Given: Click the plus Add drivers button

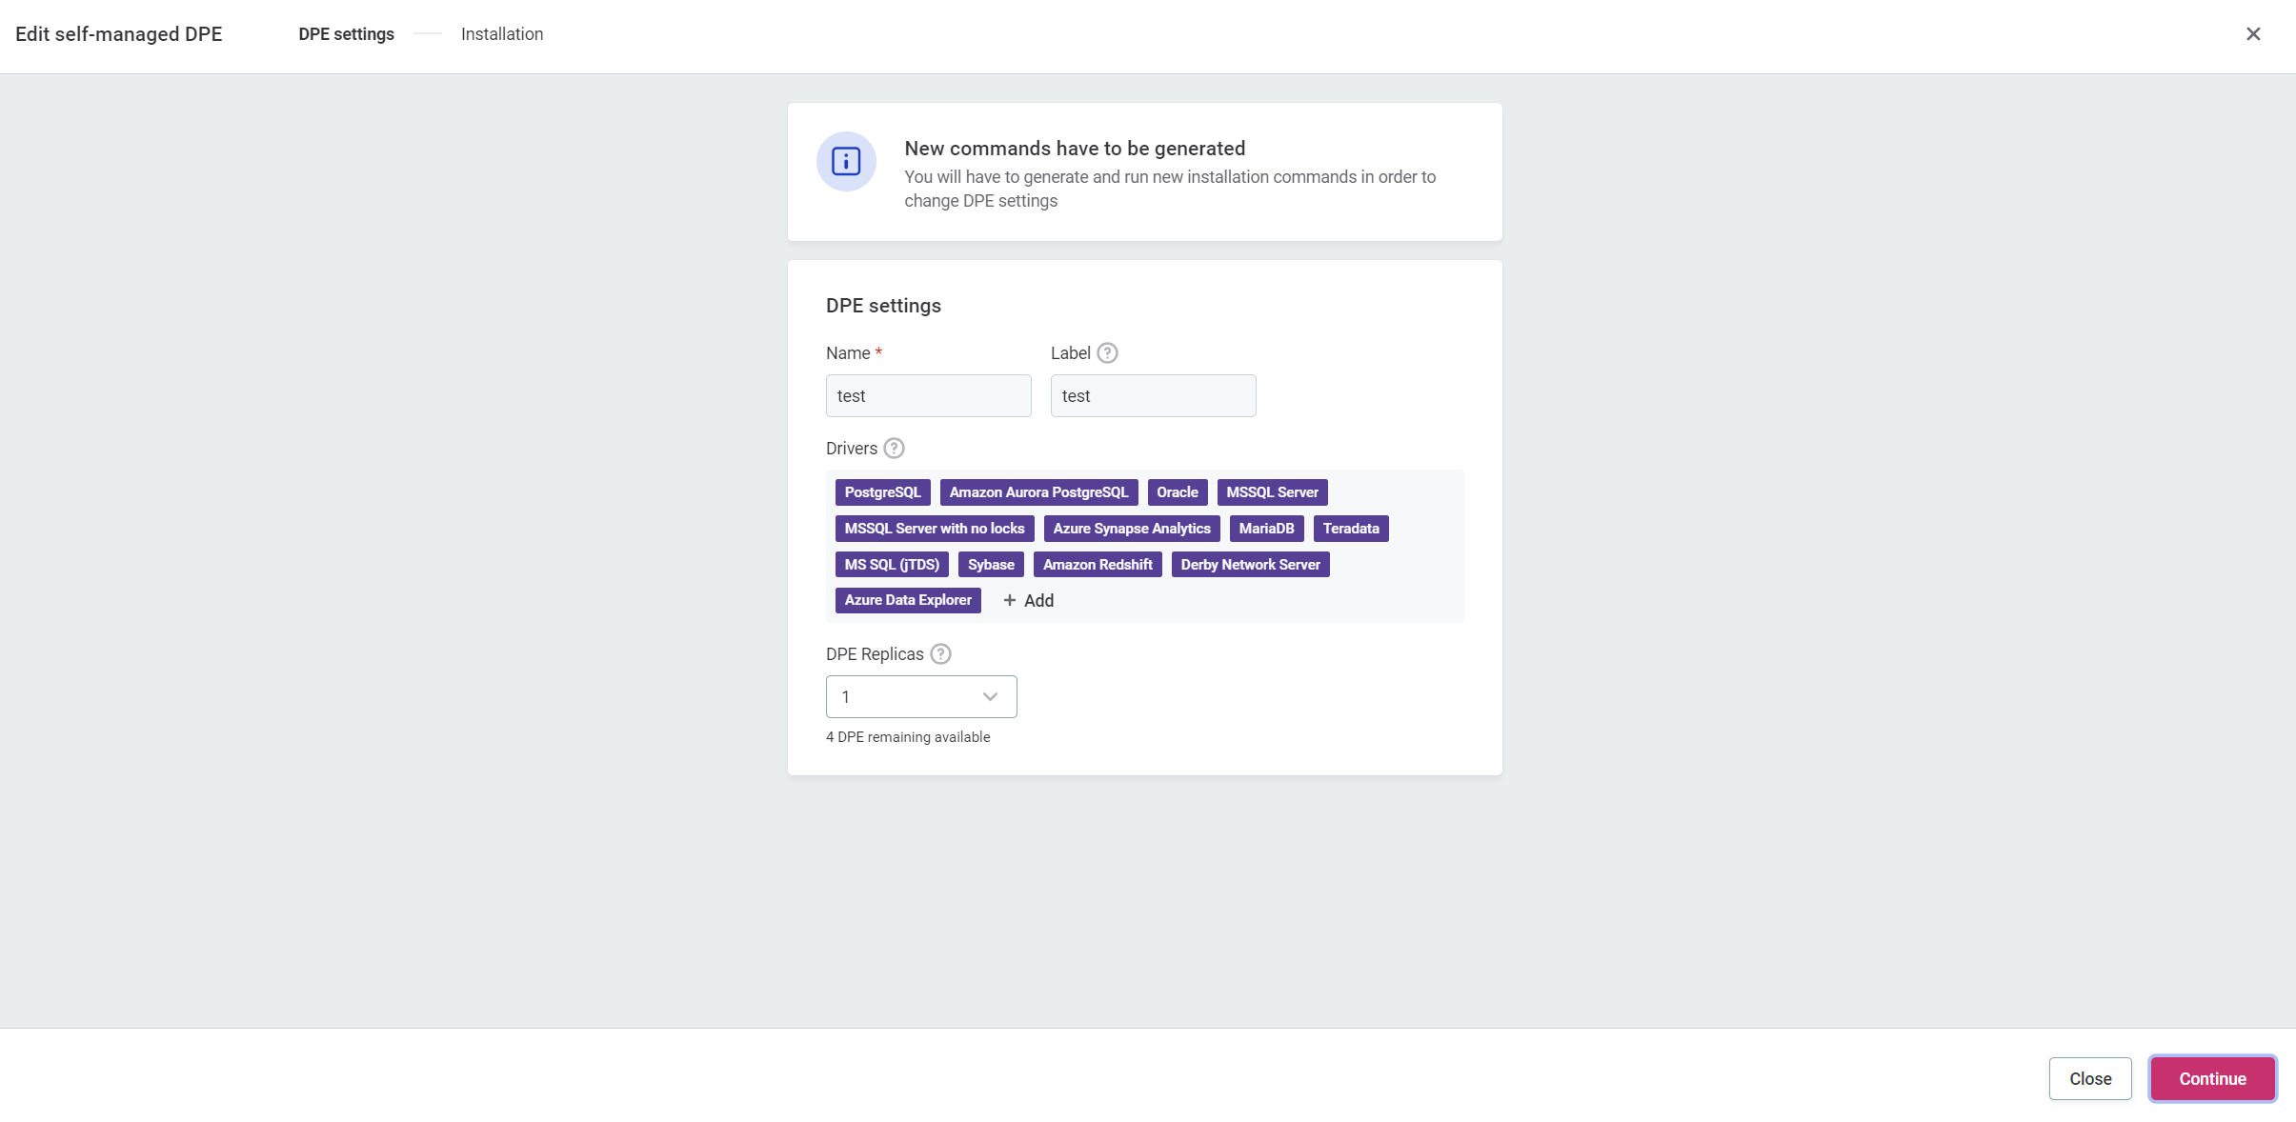Looking at the screenshot, I should click(x=1028, y=601).
